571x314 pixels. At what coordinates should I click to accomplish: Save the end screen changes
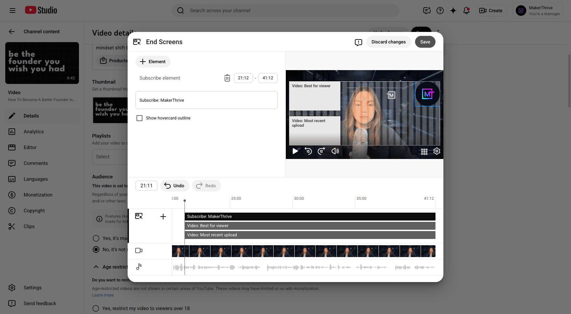pos(425,42)
